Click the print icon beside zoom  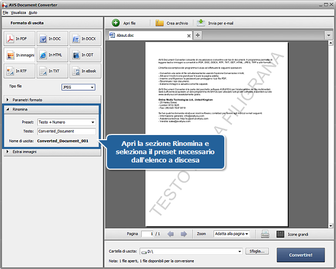coord(265,234)
